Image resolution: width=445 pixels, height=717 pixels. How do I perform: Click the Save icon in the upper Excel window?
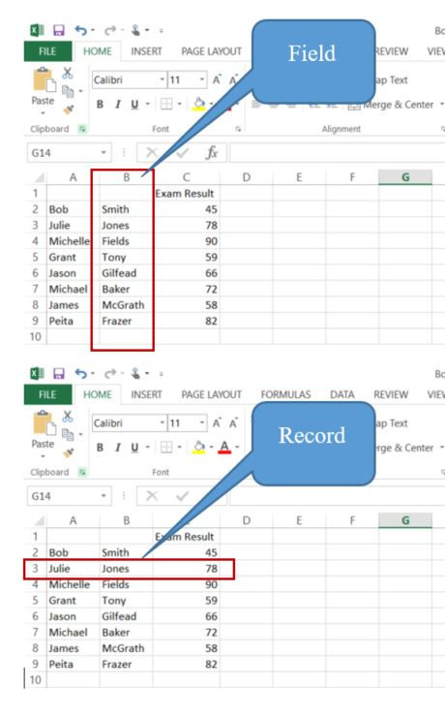58,31
